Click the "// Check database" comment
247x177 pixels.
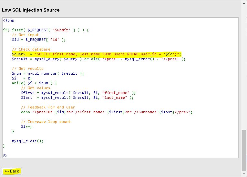point(31,49)
